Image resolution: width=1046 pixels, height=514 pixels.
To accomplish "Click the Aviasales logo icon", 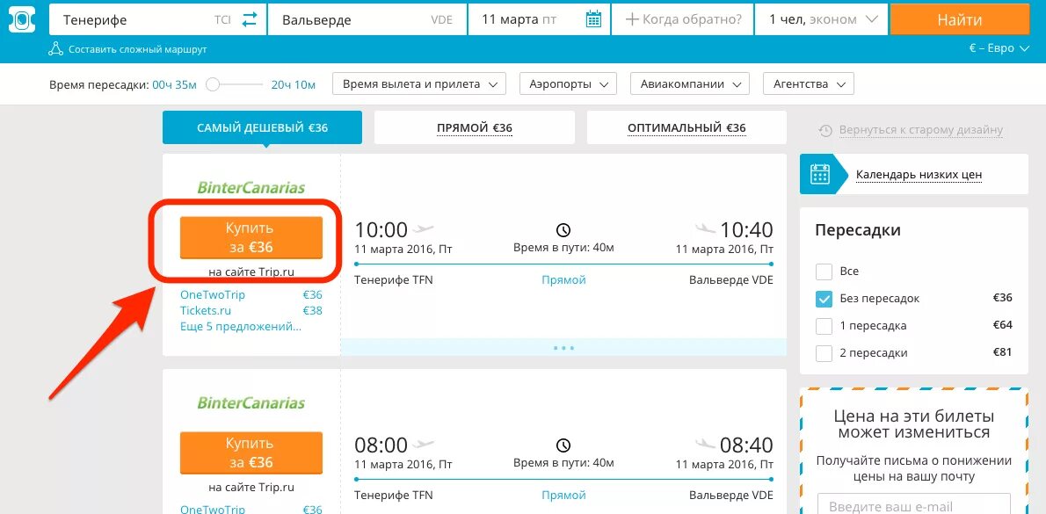I will pos(21,19).
